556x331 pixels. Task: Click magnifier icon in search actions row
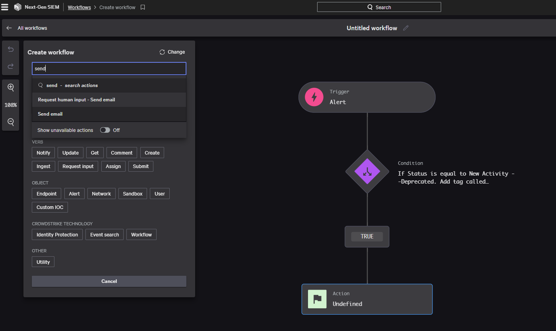coord(41,85)
